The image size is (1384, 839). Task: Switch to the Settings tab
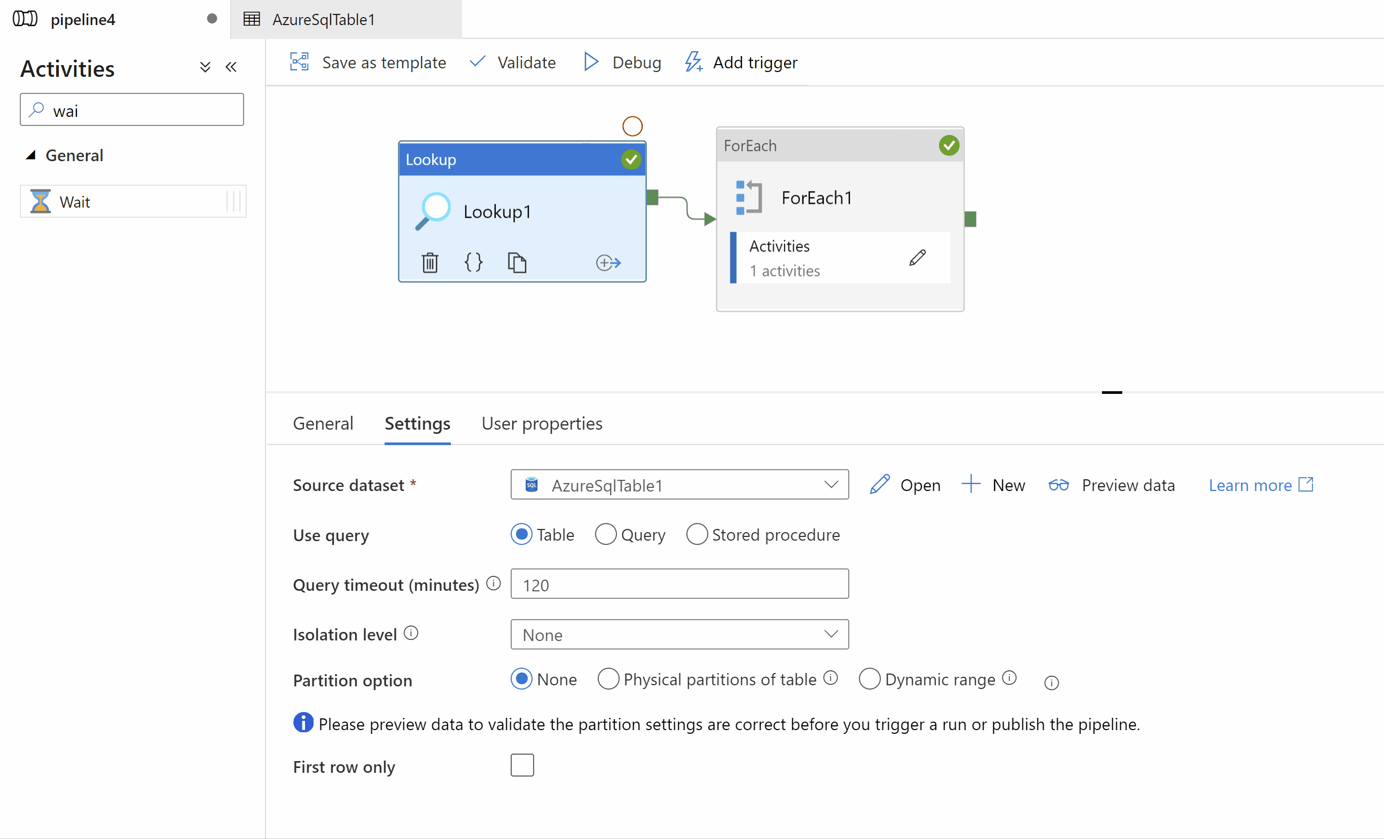[417, 424]
